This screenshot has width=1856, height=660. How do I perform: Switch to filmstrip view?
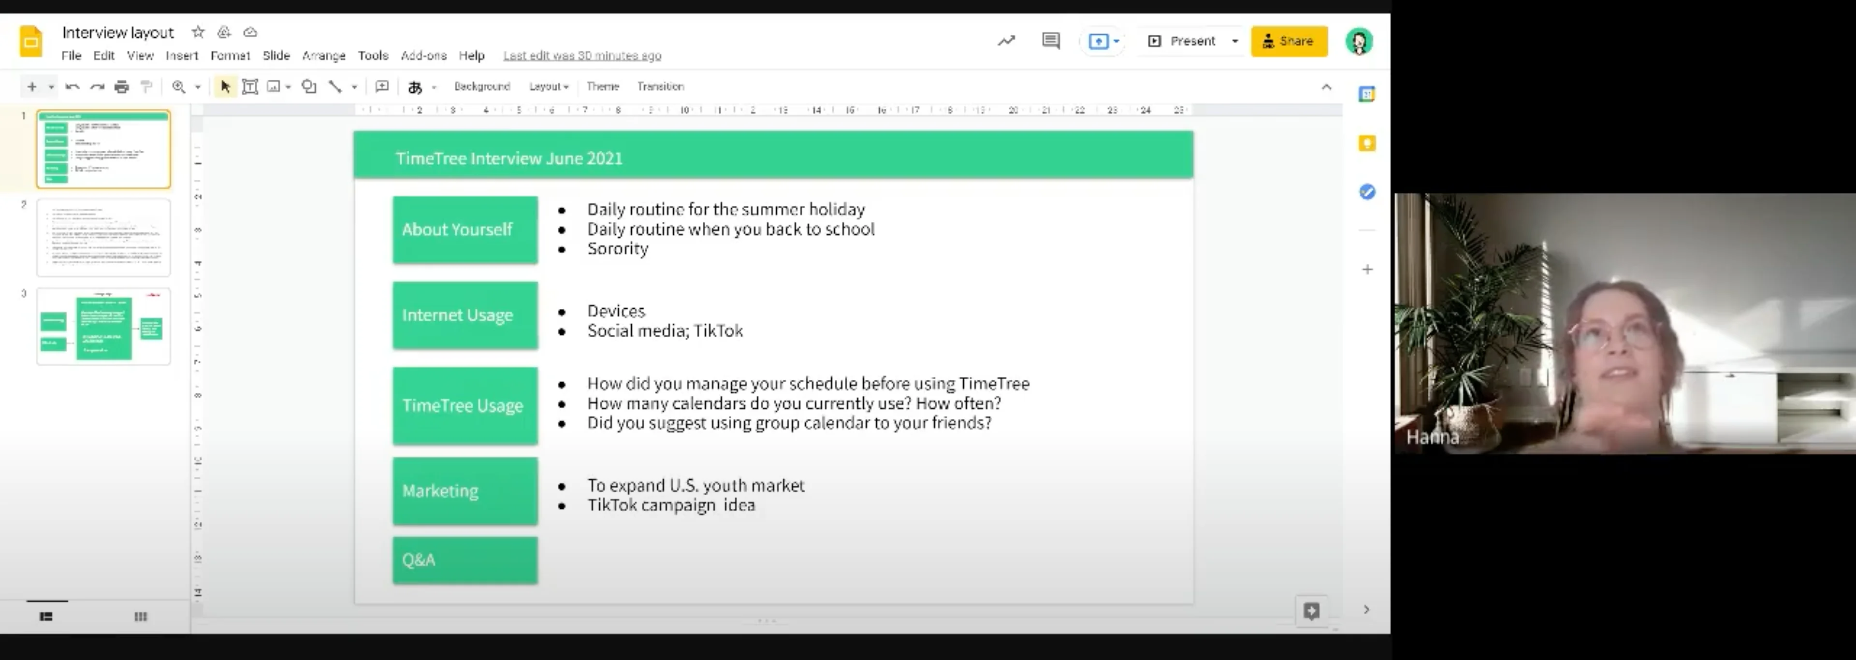pos(46,617)
